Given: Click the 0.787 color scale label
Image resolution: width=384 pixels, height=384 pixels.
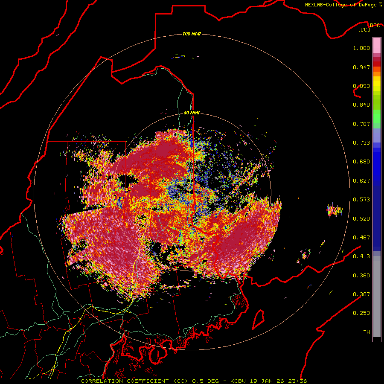Looking at the screenshot, I should pos(361,124).
